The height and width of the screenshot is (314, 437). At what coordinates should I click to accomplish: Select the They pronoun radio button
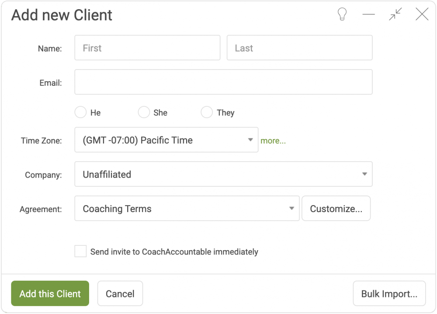click(207, 112)
